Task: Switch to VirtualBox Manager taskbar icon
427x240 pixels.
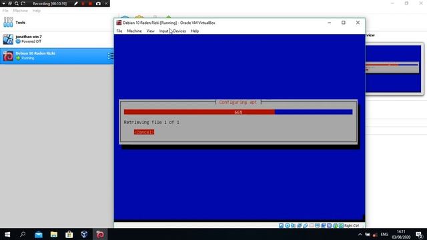Action: [x=85, y=234]
